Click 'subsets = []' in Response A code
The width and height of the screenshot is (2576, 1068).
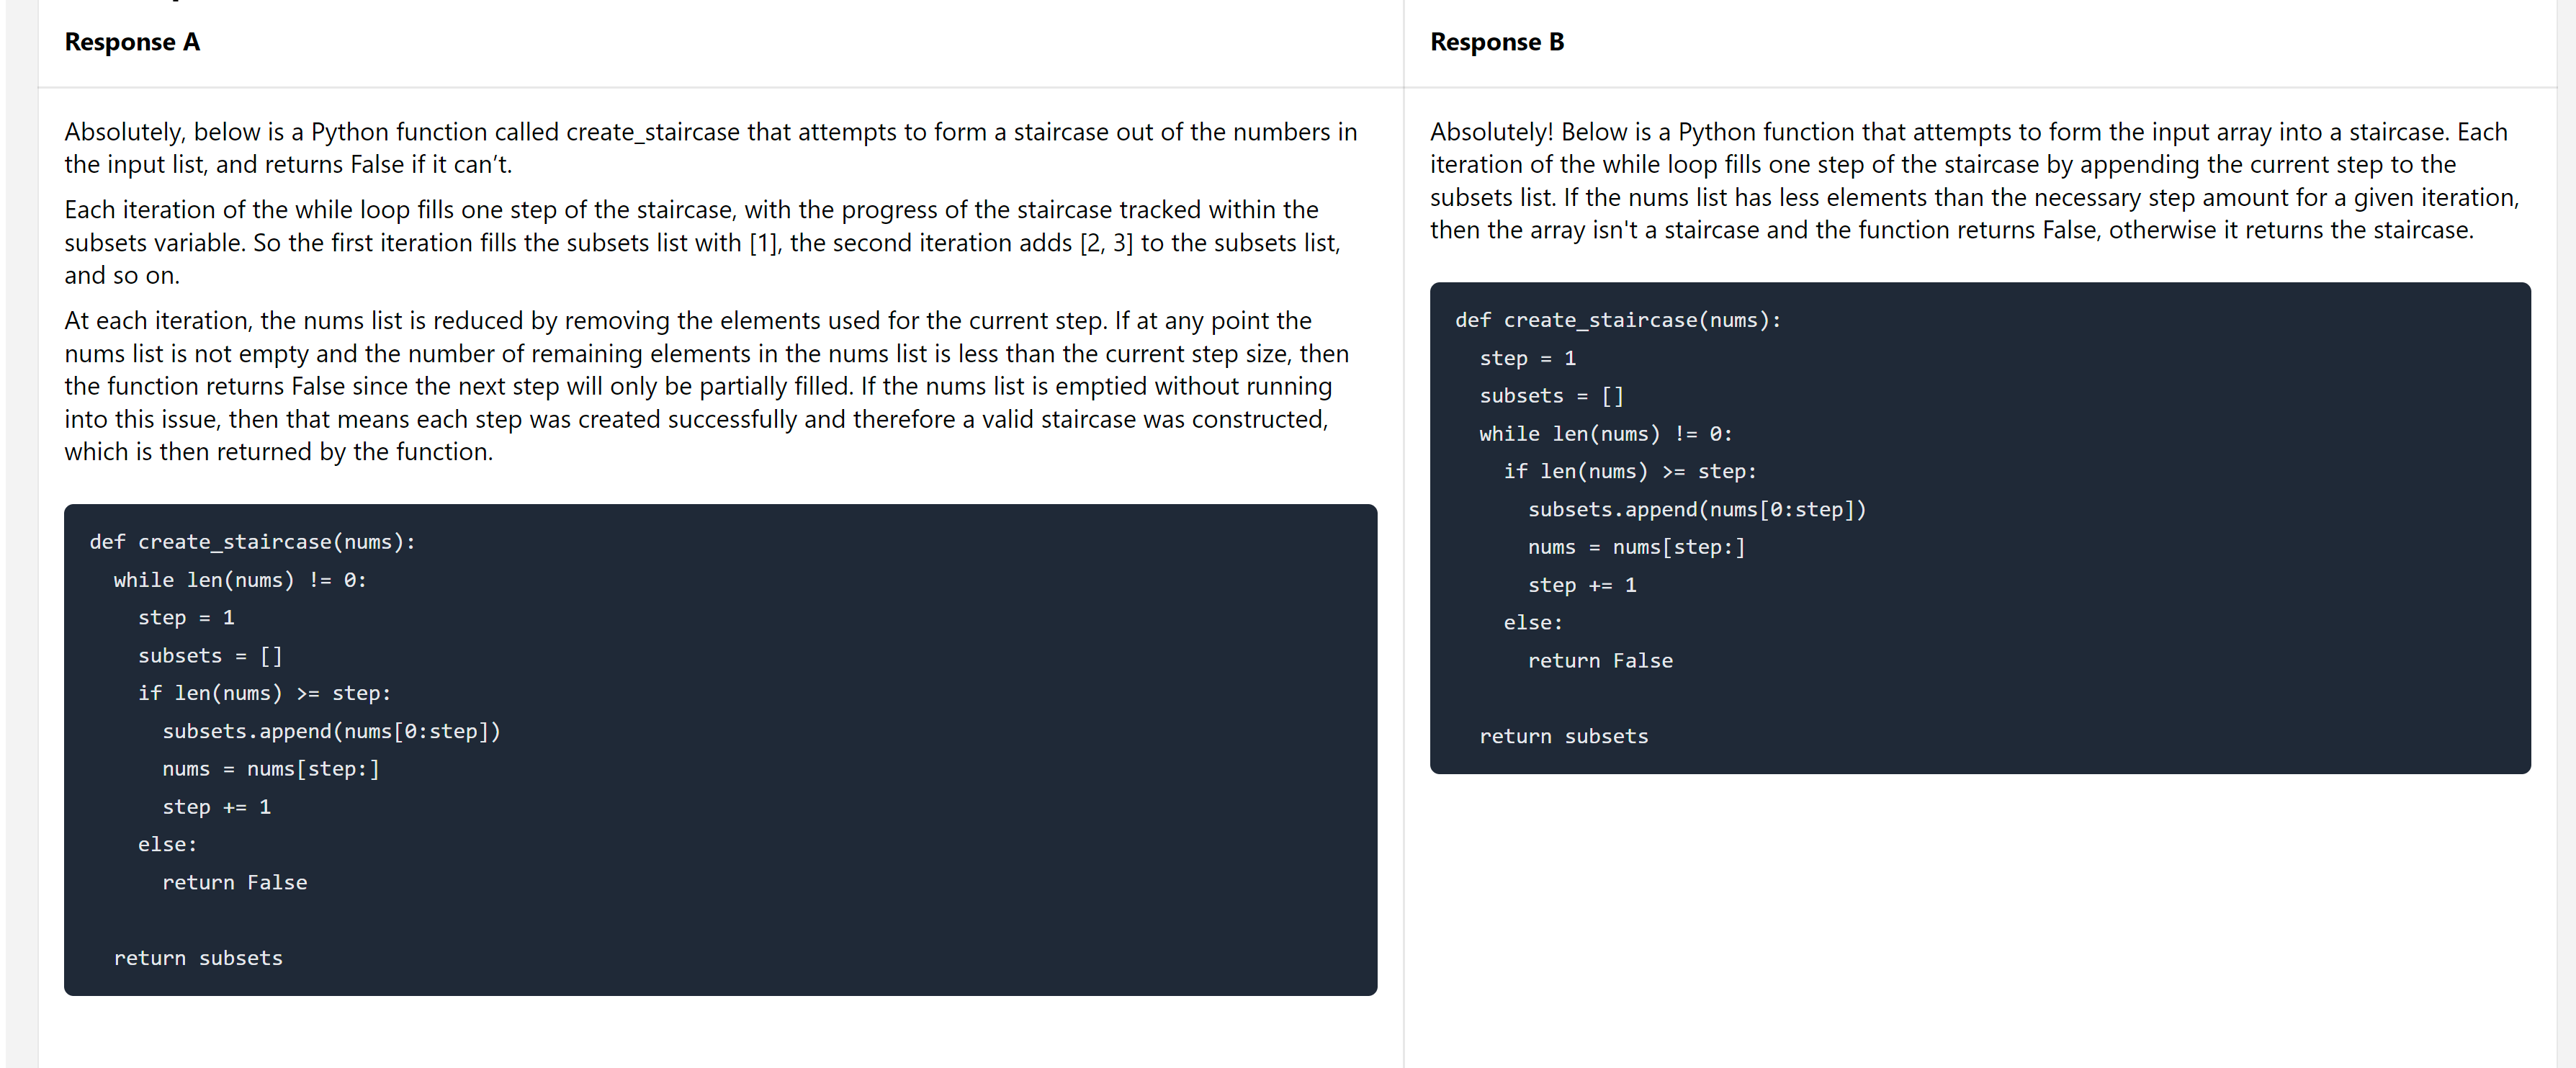tap(210, 656)
